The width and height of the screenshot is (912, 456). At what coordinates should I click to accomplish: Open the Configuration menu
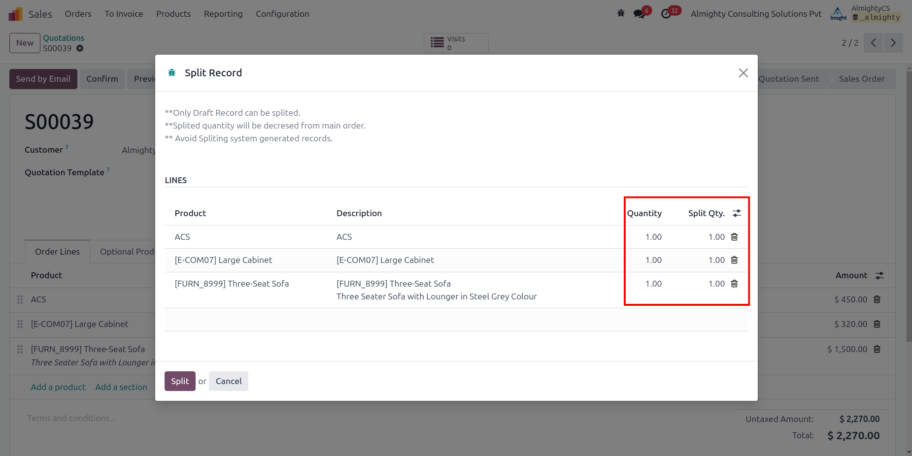282,14
